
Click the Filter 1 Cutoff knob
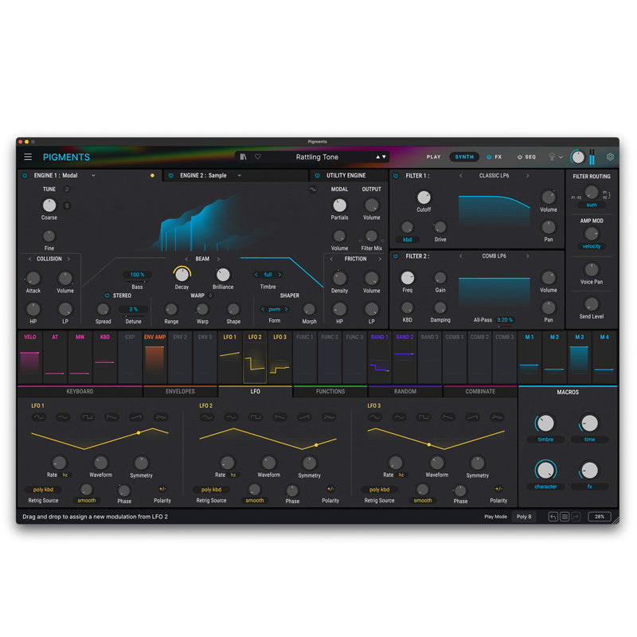coord(424,197)
